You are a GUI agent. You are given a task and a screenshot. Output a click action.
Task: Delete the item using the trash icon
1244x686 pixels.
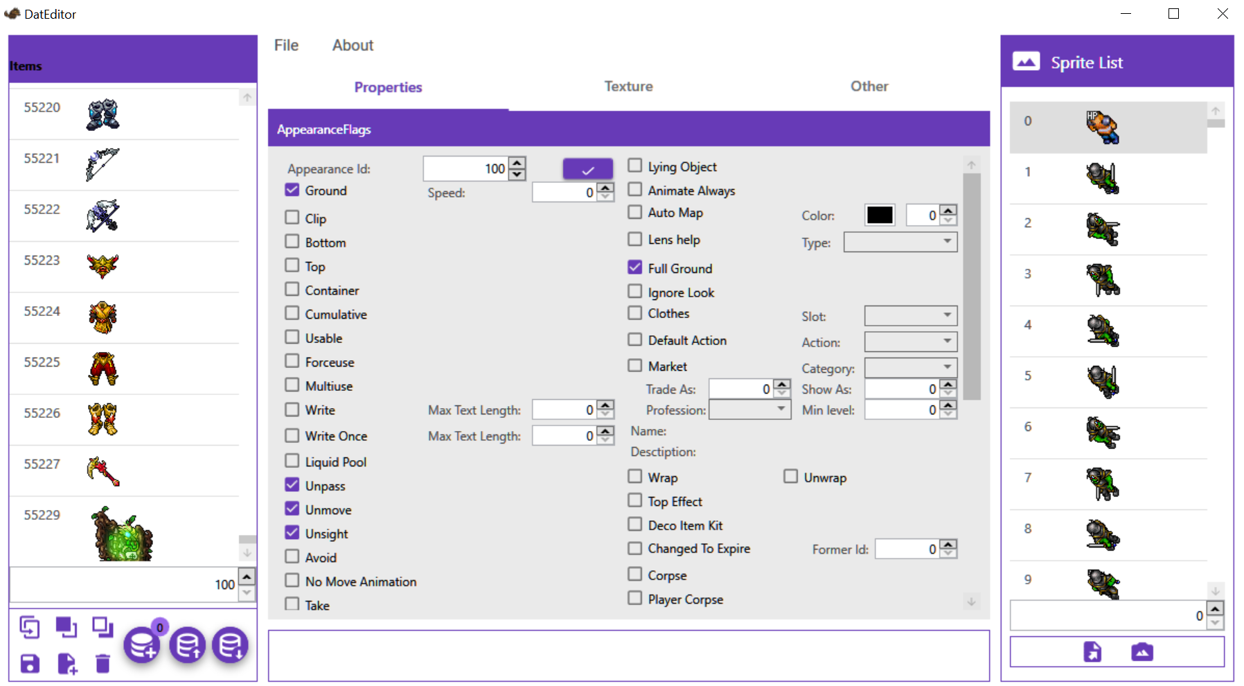(x=103, y=664)
